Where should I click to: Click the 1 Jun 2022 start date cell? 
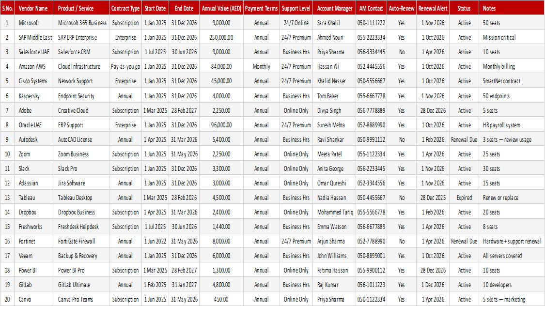[155, 242]
